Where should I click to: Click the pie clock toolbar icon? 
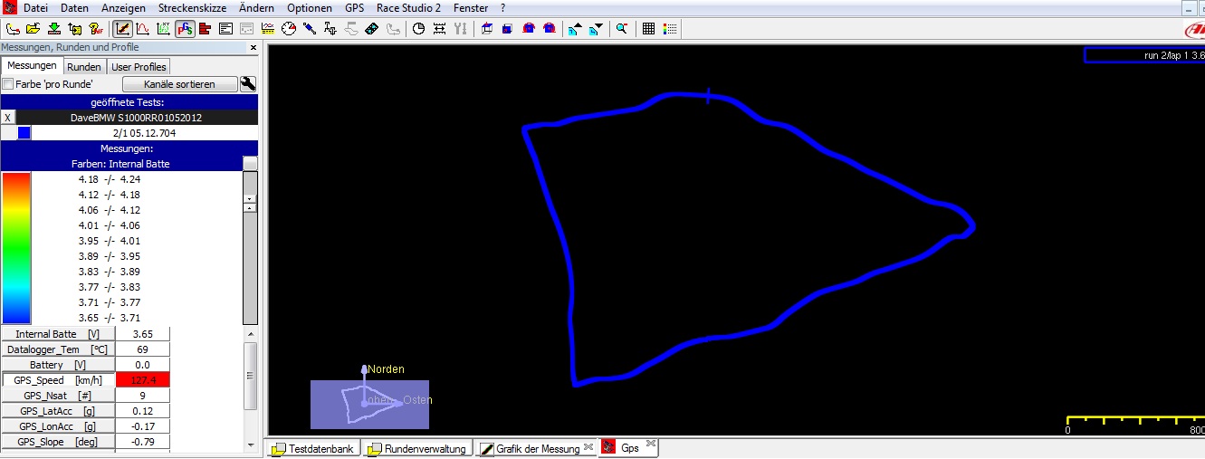[418, 28]
